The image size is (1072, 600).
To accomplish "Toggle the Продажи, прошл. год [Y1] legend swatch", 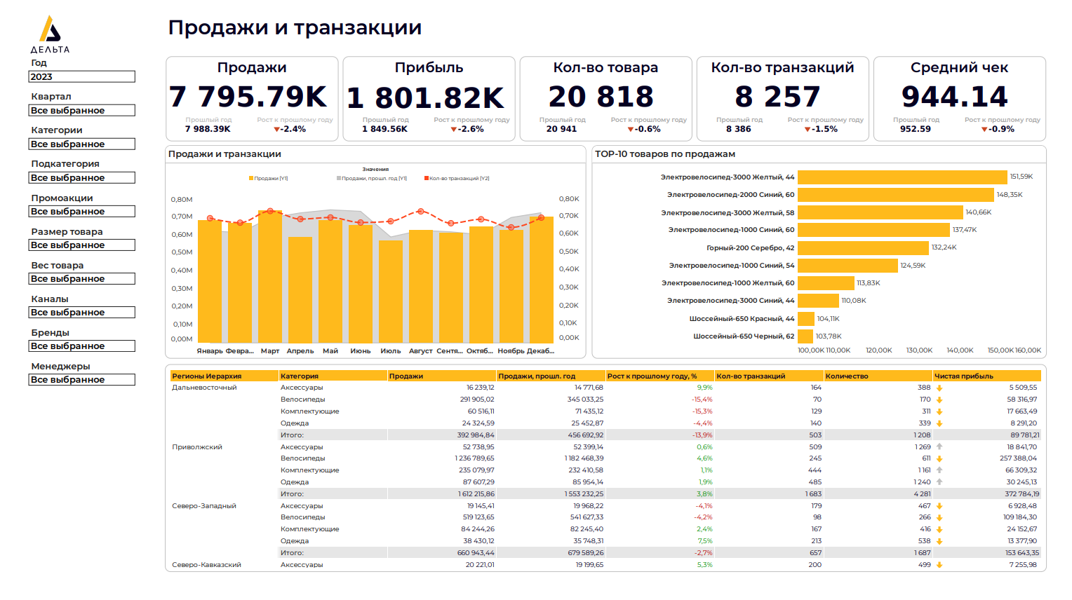I will click(x=339, y=178).
